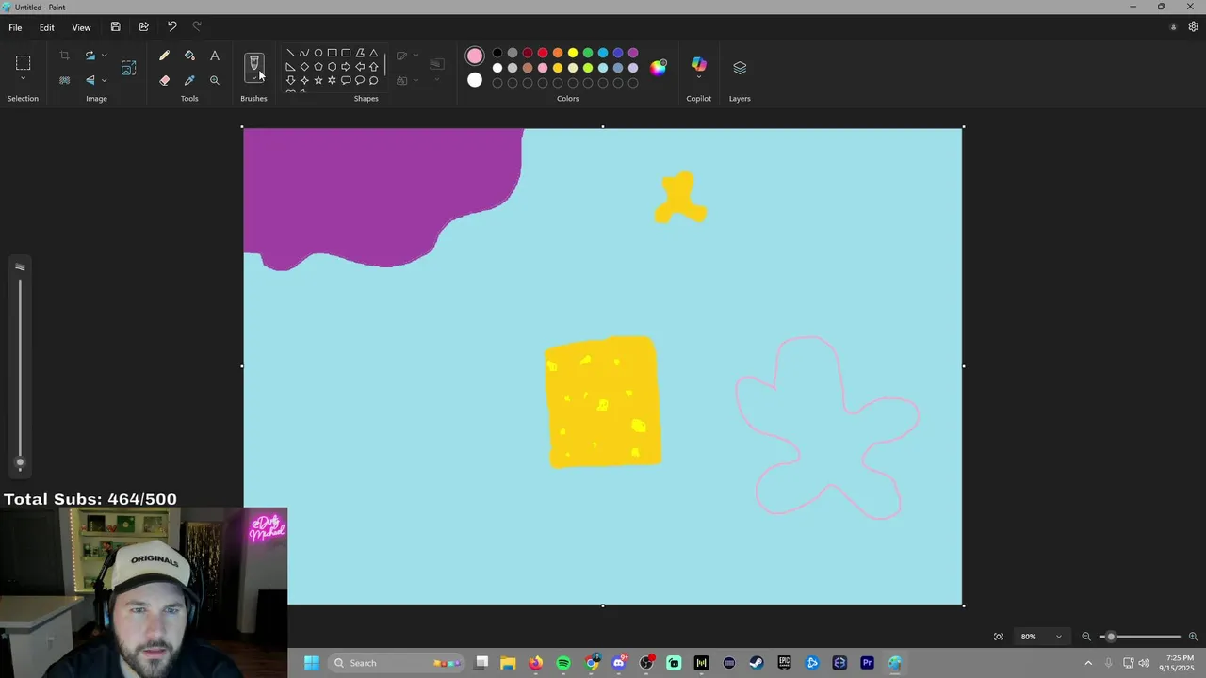Expand the Selection options chevron
The width and height of the screenshot is (1206, 678).
click(23, 78)
